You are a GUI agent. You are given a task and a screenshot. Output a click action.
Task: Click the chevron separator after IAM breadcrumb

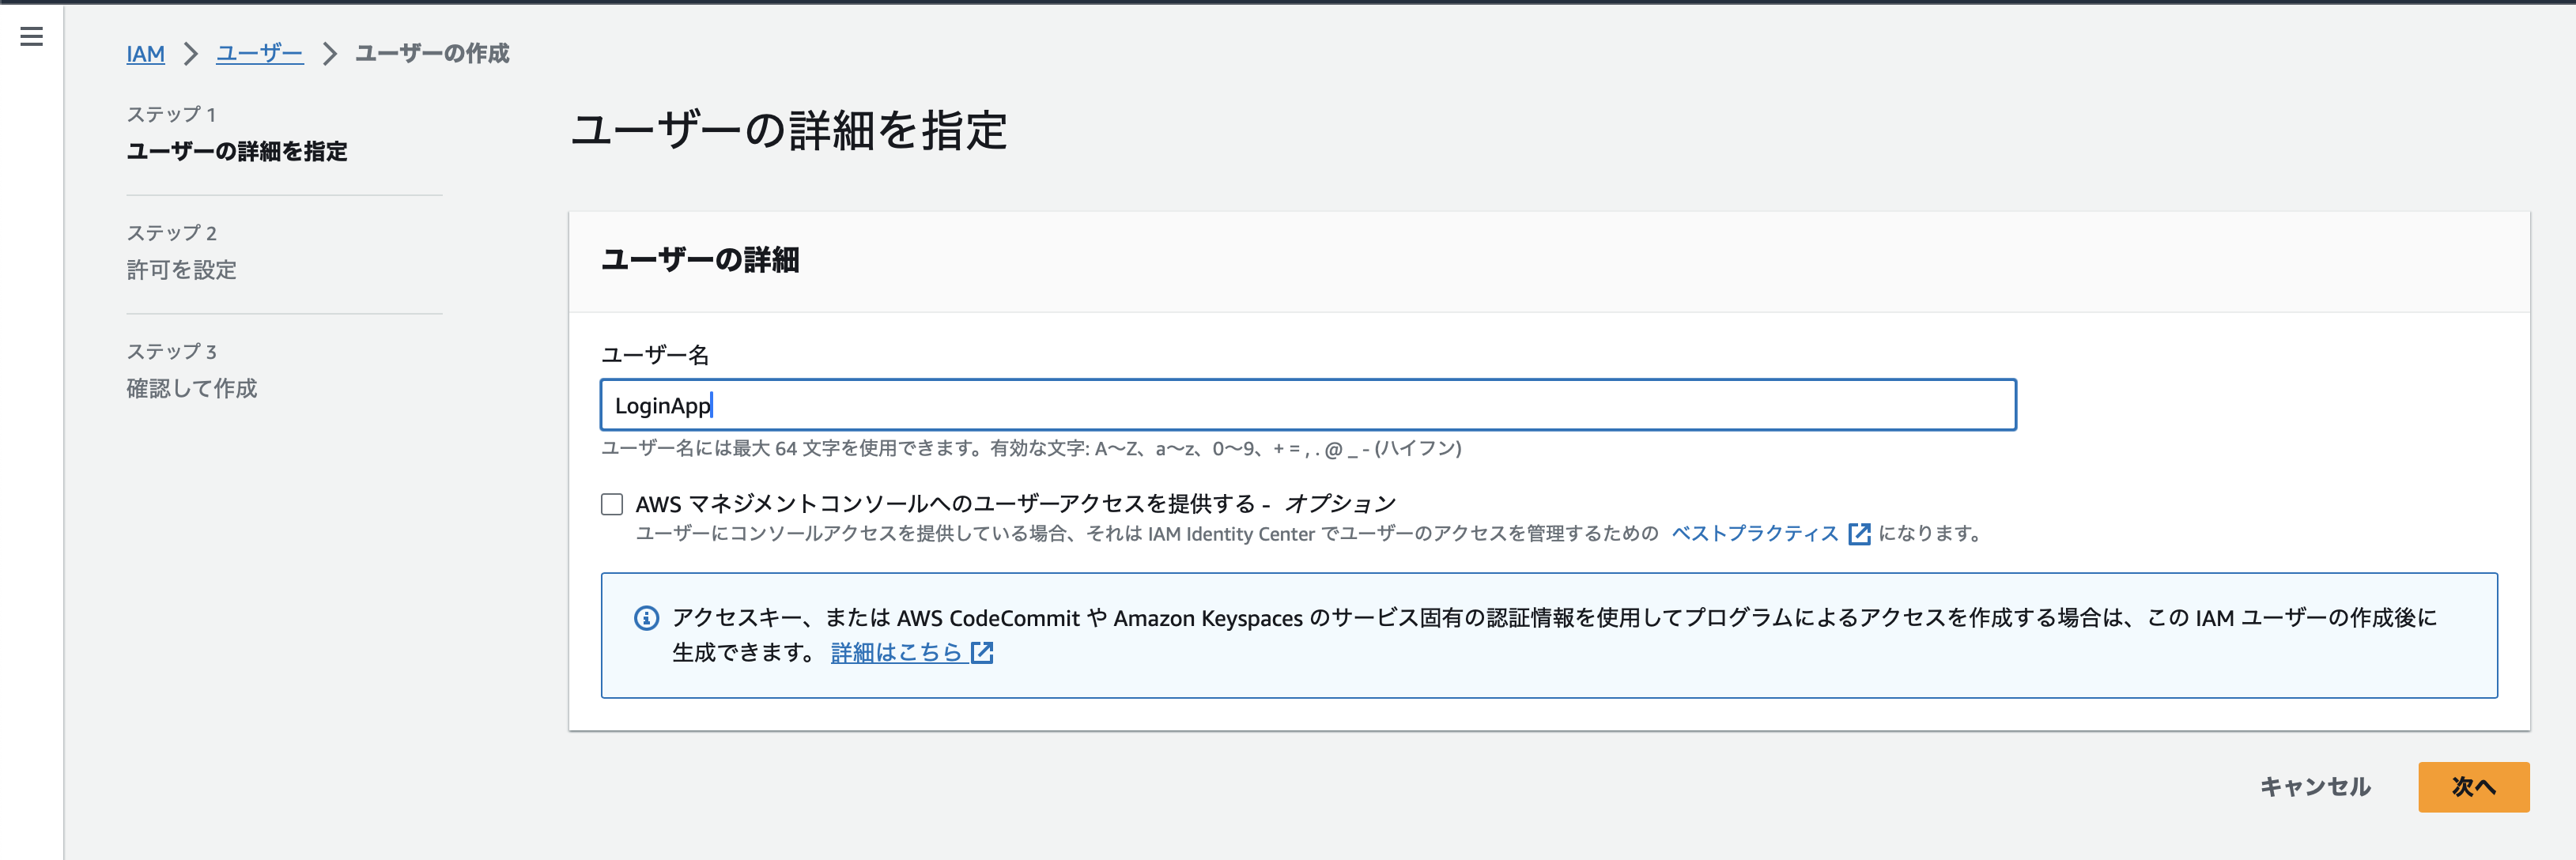(190, 54)
